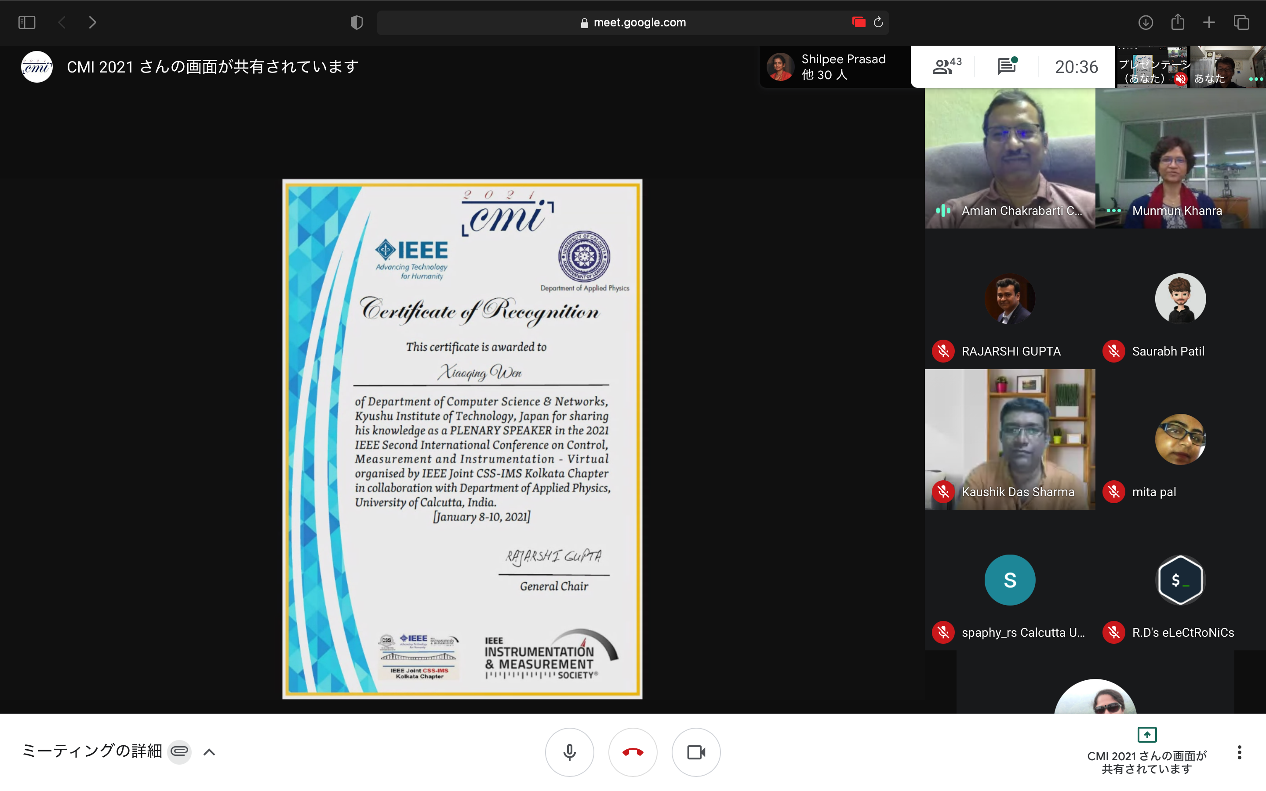Click Kaushik Das Sharma's video tile
1266x791 pixels.
(x=1010, y=439)
